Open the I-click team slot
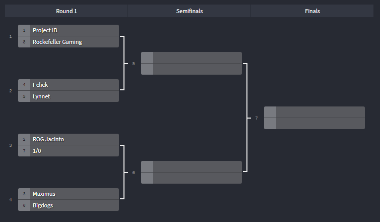 (x=74, y=85)
